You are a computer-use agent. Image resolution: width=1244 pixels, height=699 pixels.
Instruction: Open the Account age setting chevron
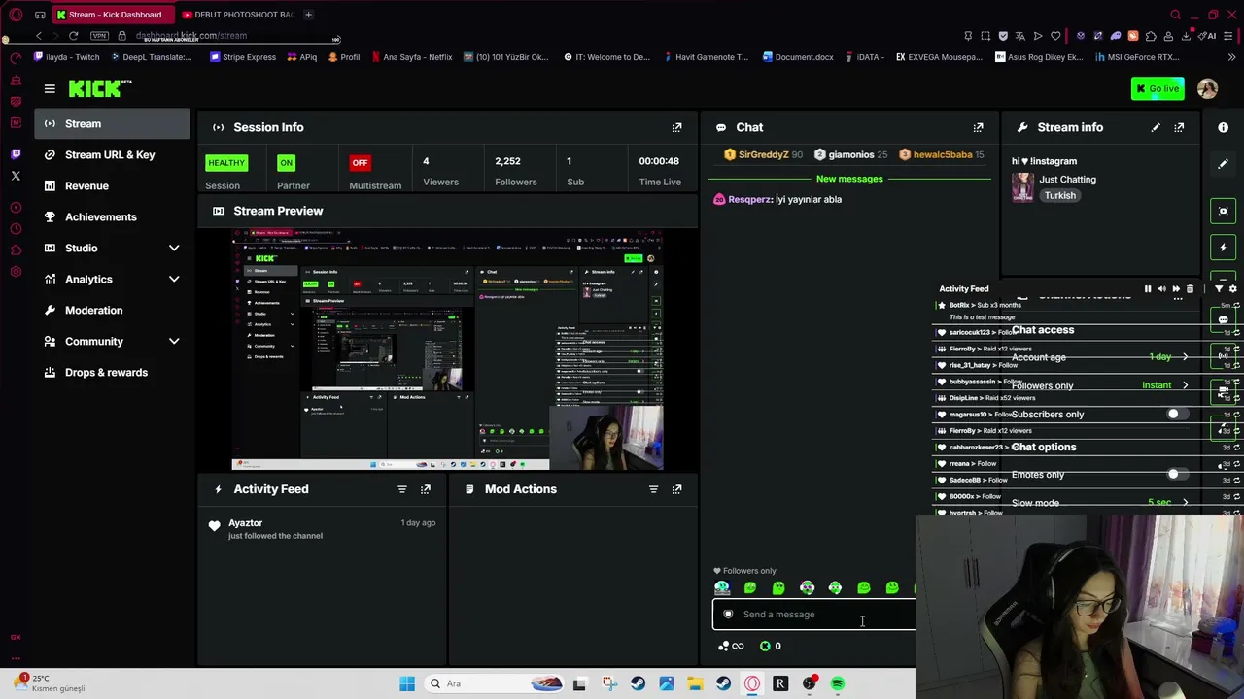1185,357
